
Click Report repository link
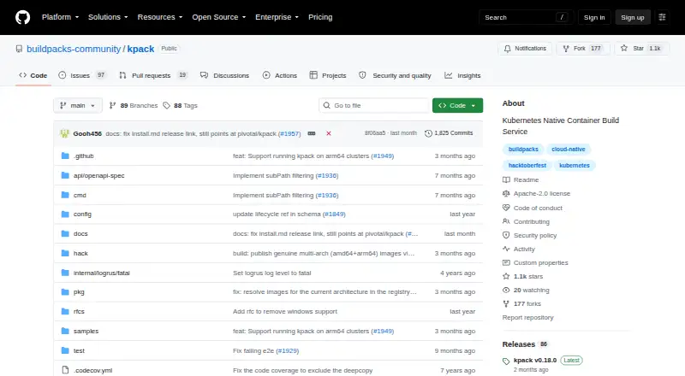(x=527, y=318)
